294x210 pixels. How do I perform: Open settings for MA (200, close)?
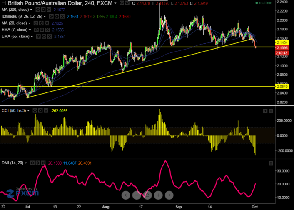pyautogui.click(x=43, y=10)
